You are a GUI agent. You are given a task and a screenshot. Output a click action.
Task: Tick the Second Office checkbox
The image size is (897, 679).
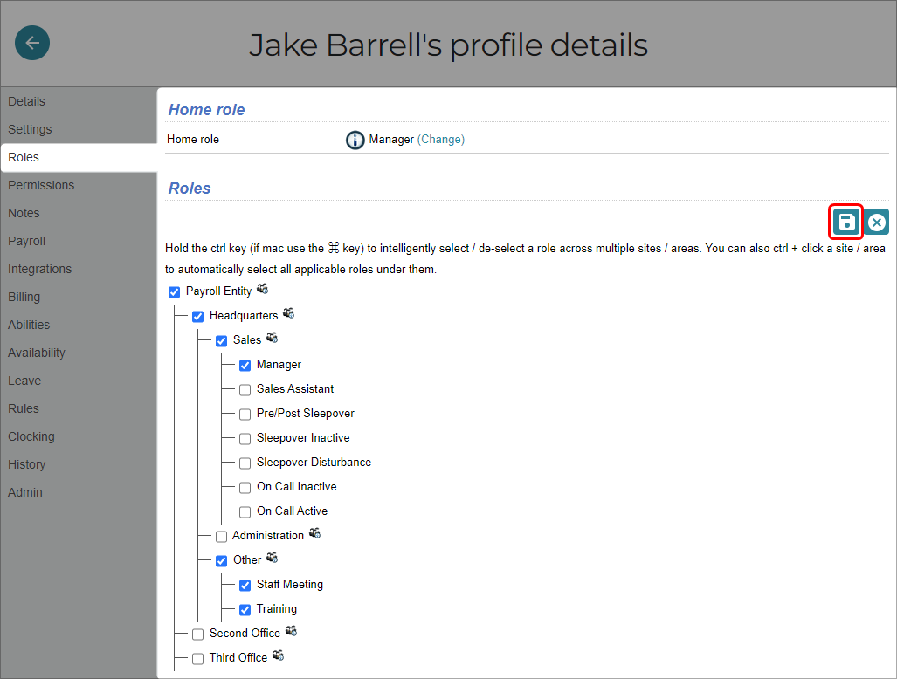(x=198, y=634)
